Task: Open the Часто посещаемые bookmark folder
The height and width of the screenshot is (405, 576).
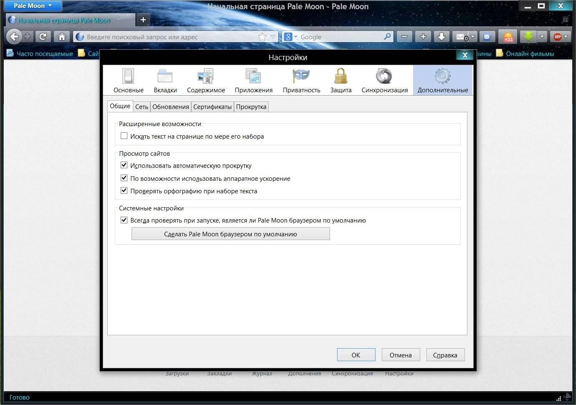Action: coord(40,53)
